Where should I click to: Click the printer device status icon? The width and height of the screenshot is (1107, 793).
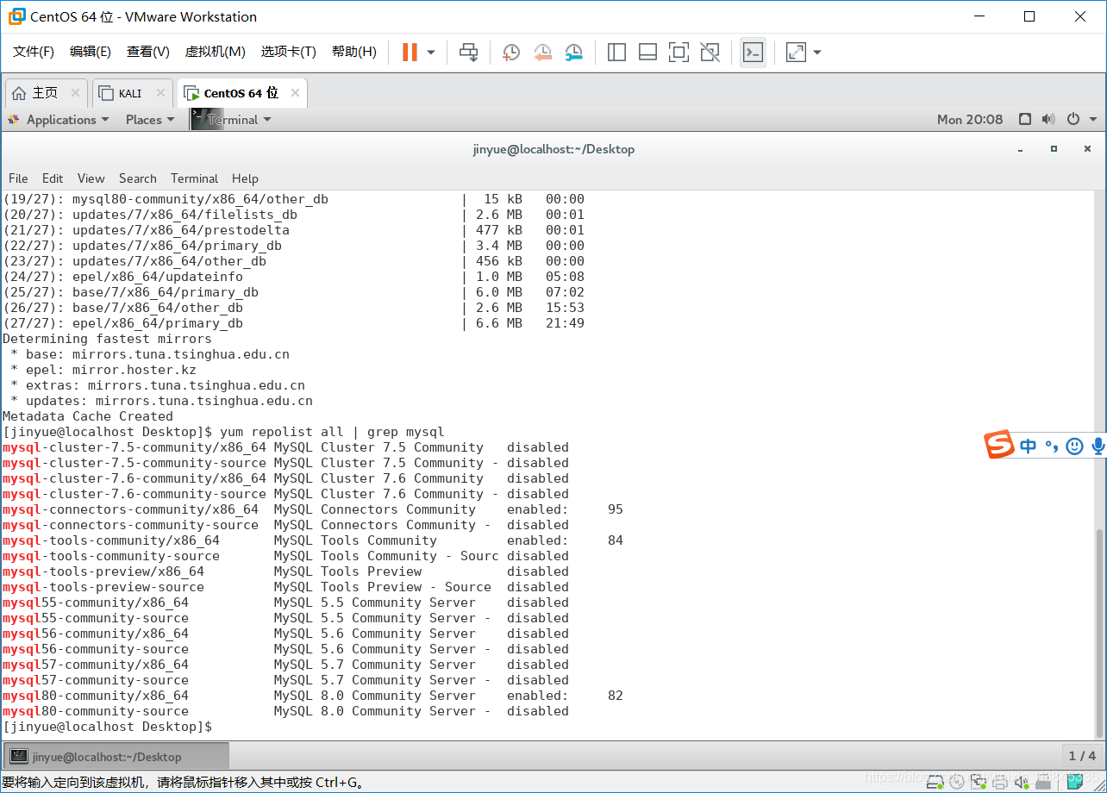[1000, 782]
